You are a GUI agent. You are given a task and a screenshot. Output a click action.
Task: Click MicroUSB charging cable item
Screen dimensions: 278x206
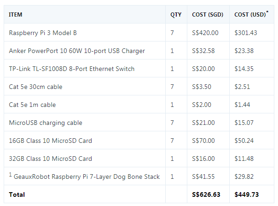(x=46, y=123)
